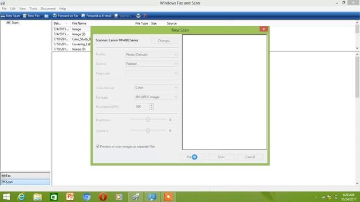
Task: Open the Color format dropdown
Action: point(156,88)
